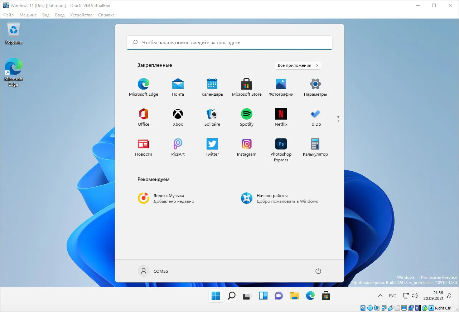This screenshot has width=459, height=312.
Task: Open the Машина menu in VirtualBox
Action: point(28,15)
